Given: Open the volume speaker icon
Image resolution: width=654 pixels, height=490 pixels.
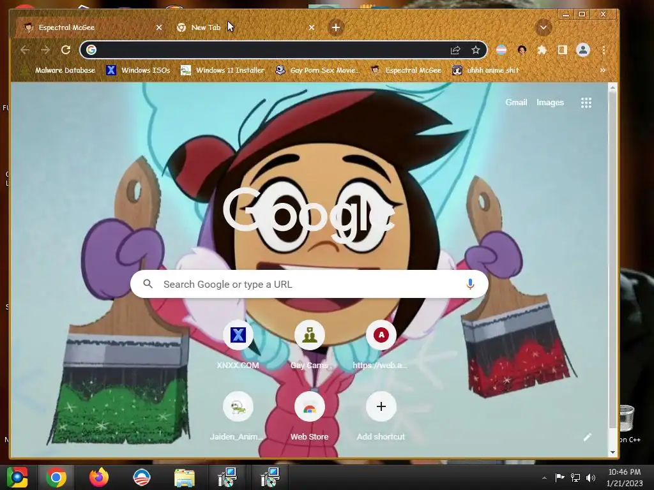Looking at the screenshot, I should 591,477.
